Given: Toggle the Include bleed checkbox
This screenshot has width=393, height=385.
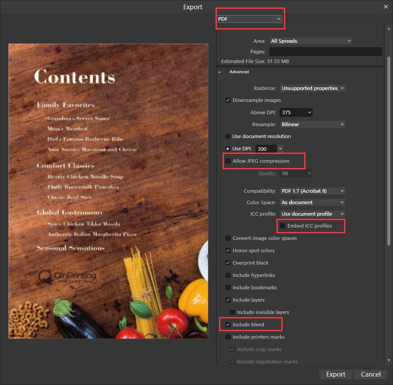Looking at the screenshot, I should (x=228, y=325).
